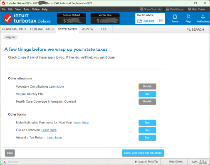Switch to the Personal Info tab

14,29
